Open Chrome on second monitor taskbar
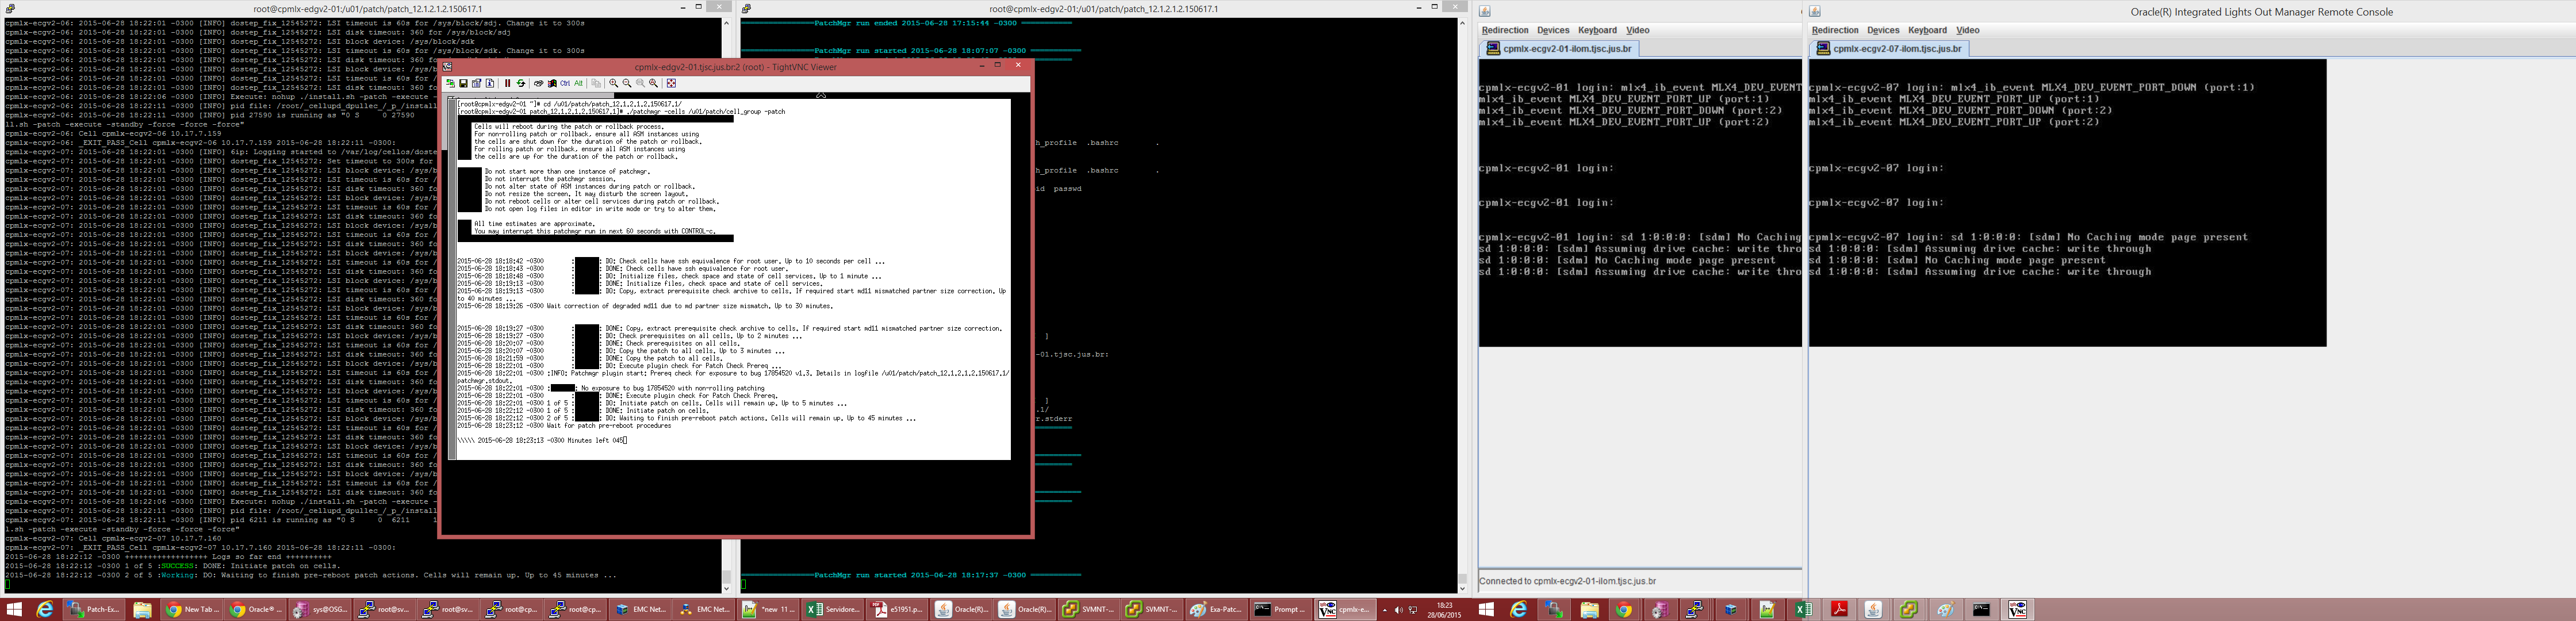This screenshot has height=621, width=2576. (1624, 609)
